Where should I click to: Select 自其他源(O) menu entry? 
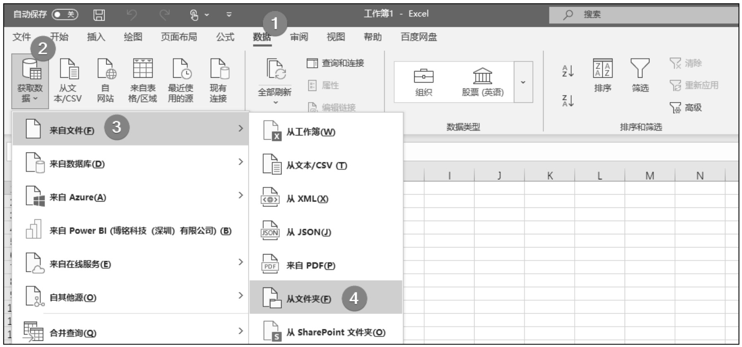(x=131, y=297)
